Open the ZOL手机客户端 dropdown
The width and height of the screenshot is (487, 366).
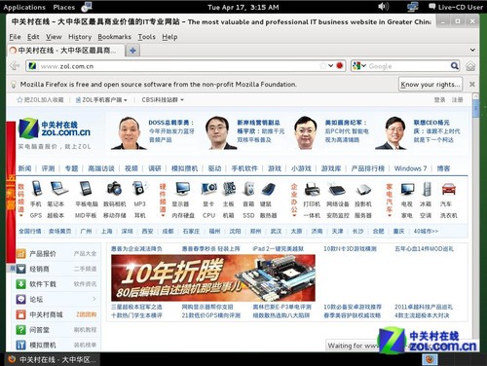[101, 99]
